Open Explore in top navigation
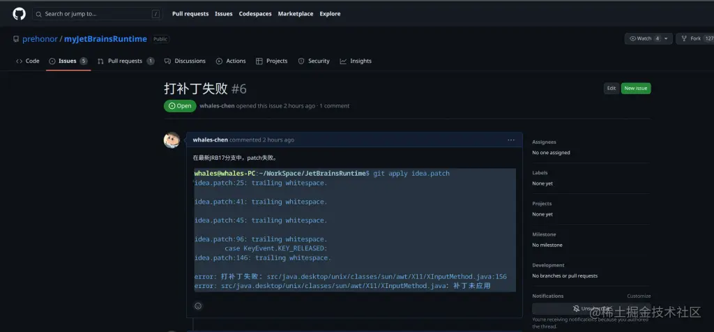The width and height of the screenshot is (714, 332). click(x=330, y=14)
